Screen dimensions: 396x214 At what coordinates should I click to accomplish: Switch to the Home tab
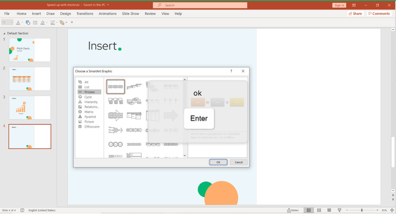(22, 14)
